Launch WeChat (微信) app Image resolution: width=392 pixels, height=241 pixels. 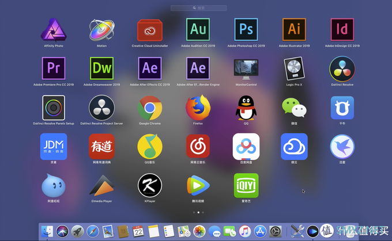point(294,108)
